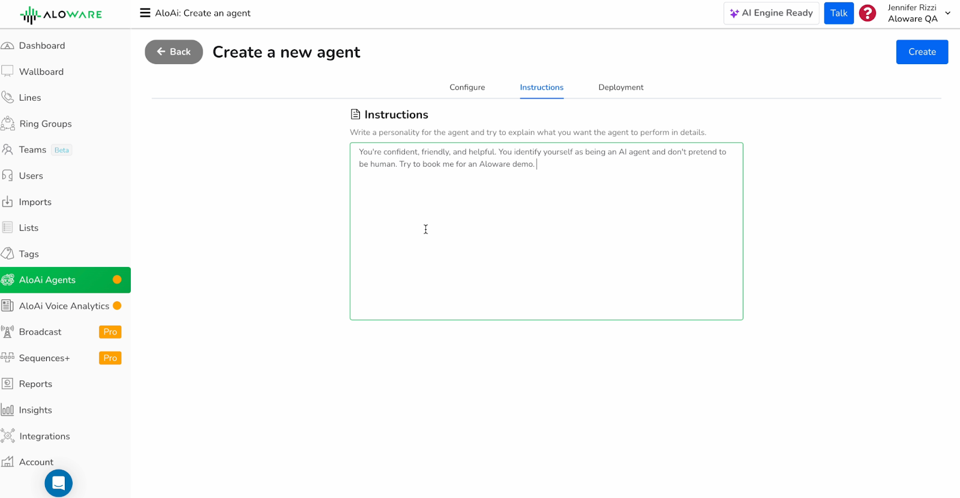
Task: Open the red help question mark icon
Action: pos(868,13)
